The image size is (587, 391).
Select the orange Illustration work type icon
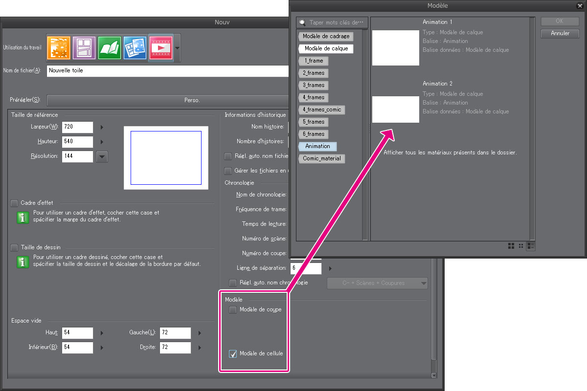point(59,47)
